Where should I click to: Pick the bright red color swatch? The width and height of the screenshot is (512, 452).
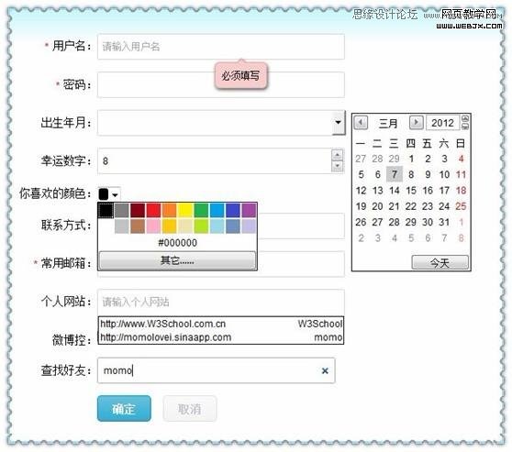(153, 210)
